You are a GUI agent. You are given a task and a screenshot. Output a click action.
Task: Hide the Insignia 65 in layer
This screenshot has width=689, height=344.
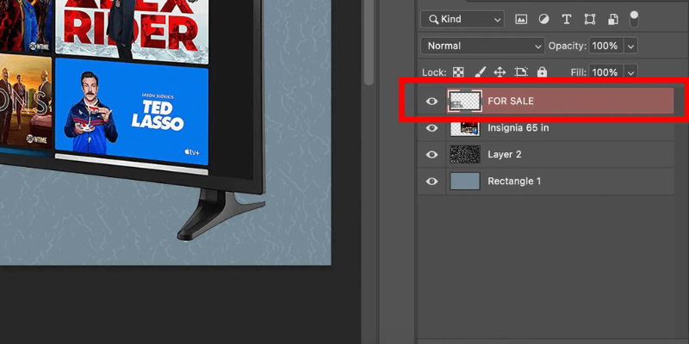[431, 128]
